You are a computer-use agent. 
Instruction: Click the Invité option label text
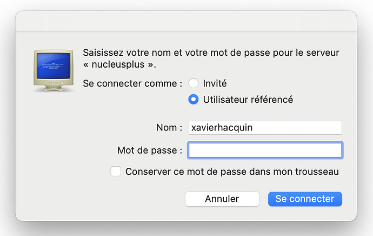pyautogui.click(x=215, y=83)
